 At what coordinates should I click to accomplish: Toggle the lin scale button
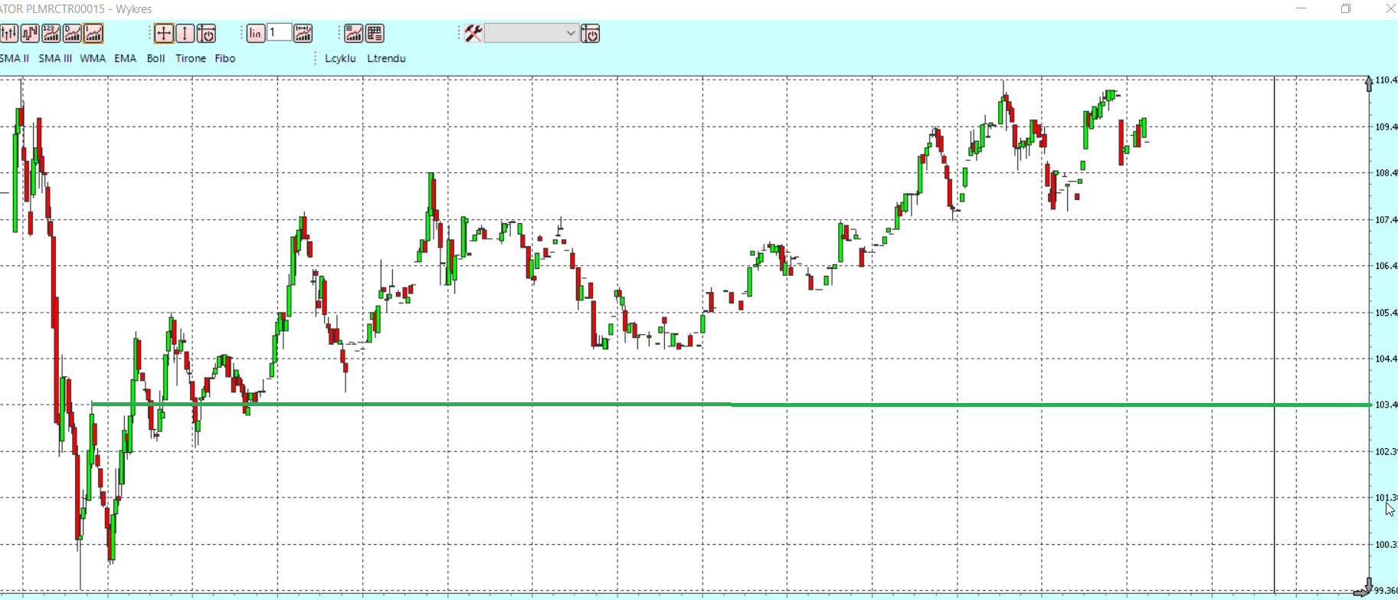tap(256, 33)
